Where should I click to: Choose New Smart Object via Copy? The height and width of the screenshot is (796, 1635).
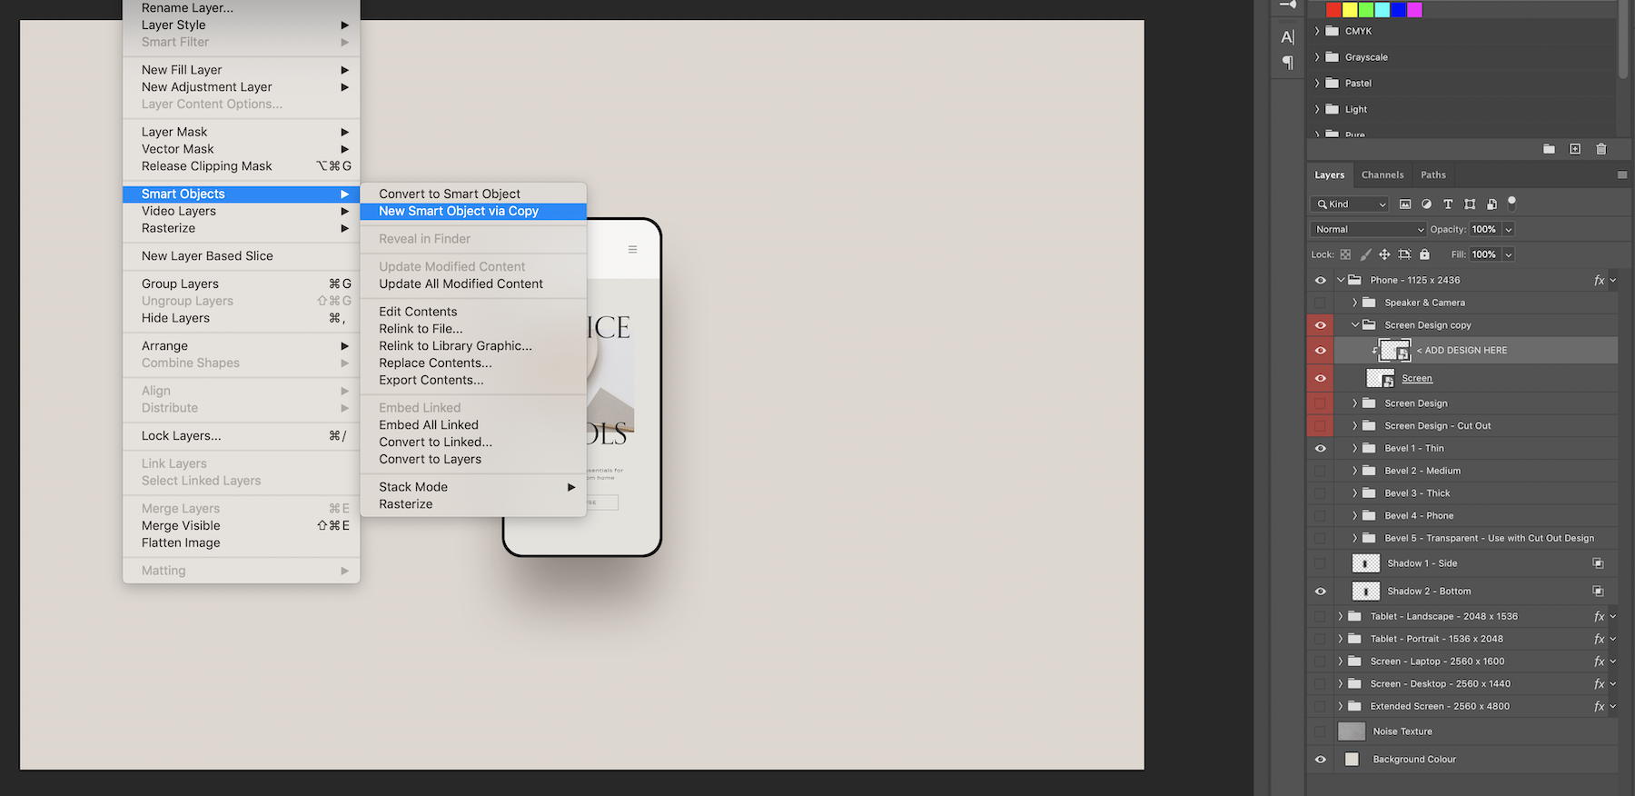459,211
